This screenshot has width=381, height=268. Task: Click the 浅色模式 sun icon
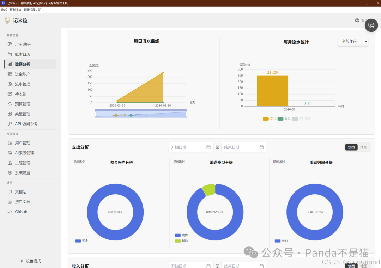click(22, 261)
